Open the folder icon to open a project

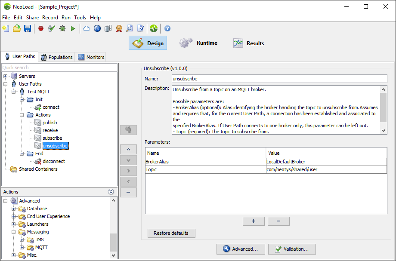17,28
